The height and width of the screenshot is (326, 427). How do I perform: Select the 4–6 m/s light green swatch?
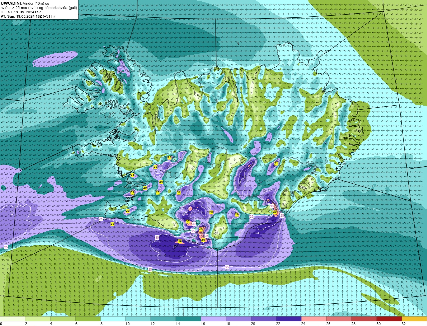click(63, 319)
